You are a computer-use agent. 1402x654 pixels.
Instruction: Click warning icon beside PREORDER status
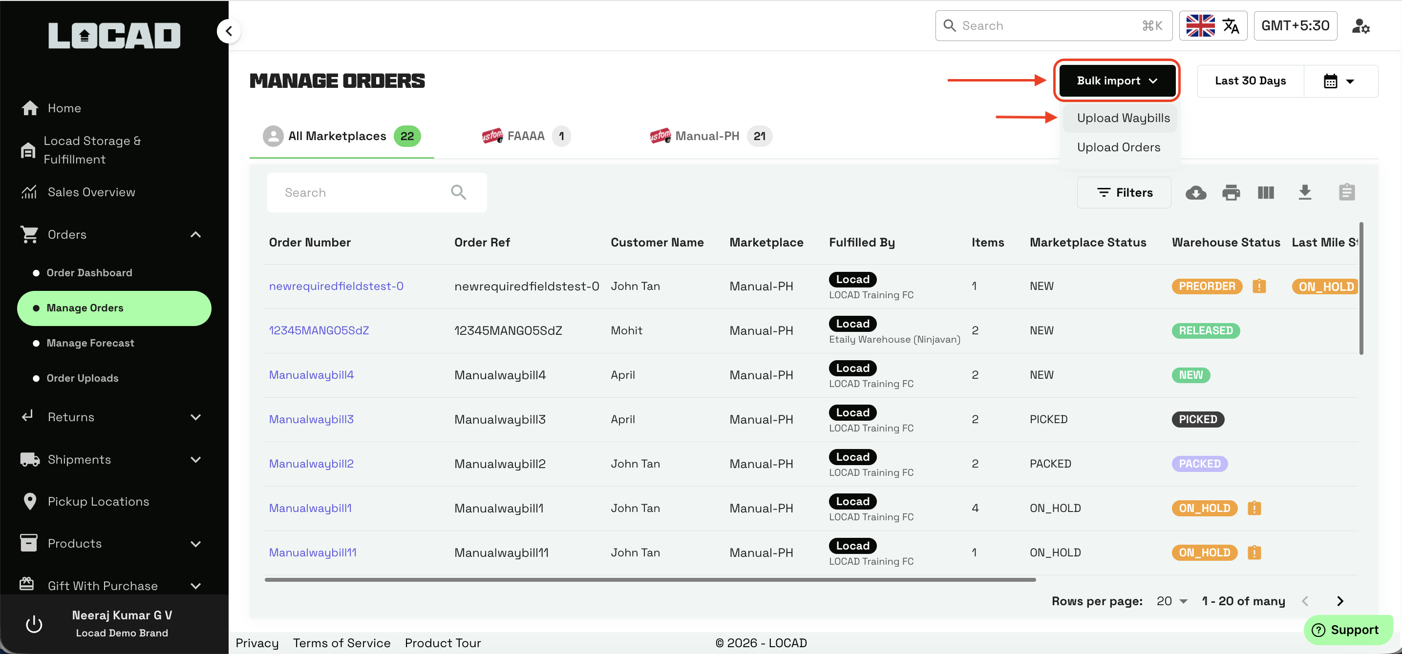(1259, 286)
